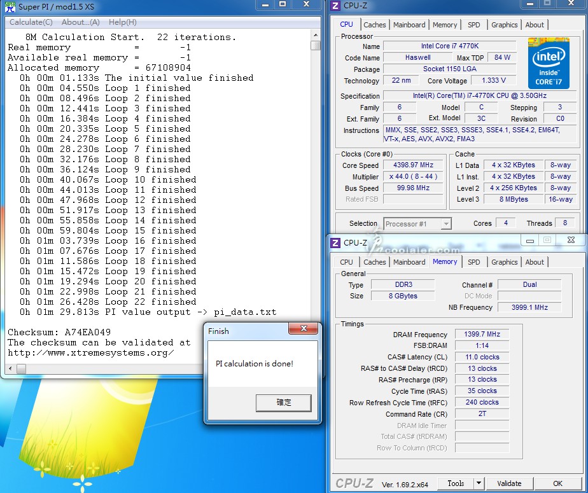Open SPD tab in upper CPU-Z window
The height and width of the screenshot is (493, 588).
[474, 25]
